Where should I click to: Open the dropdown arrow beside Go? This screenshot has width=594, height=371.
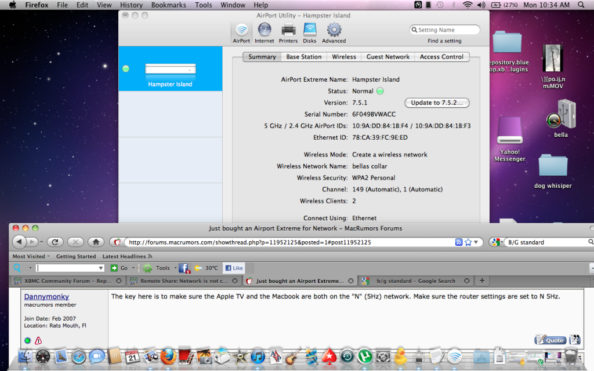tap(133, 268)
